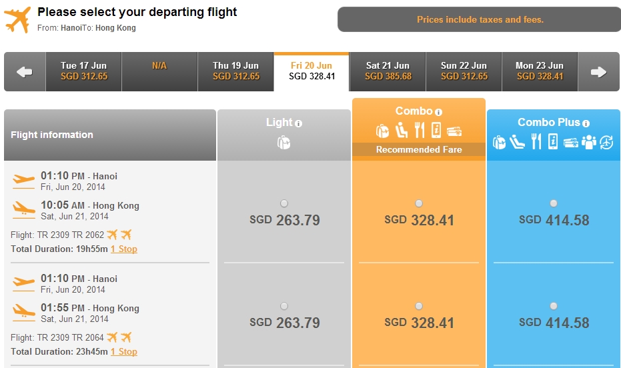The height and width of the screenshot is (368, 621).
Task: Switch to Tue 17 Jun date tab
Action: pyautogui.click(x=83, y=71)
